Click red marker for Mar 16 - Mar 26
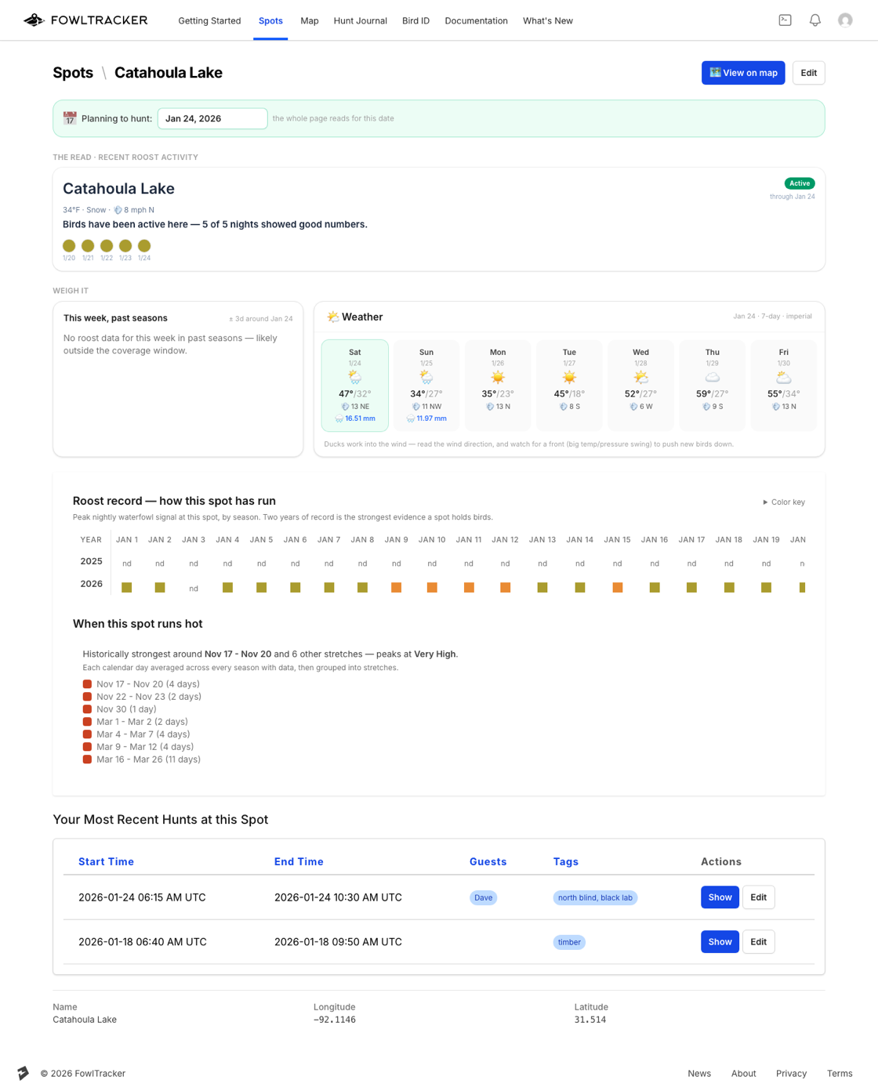878x1091 pixels. (87, 759)
